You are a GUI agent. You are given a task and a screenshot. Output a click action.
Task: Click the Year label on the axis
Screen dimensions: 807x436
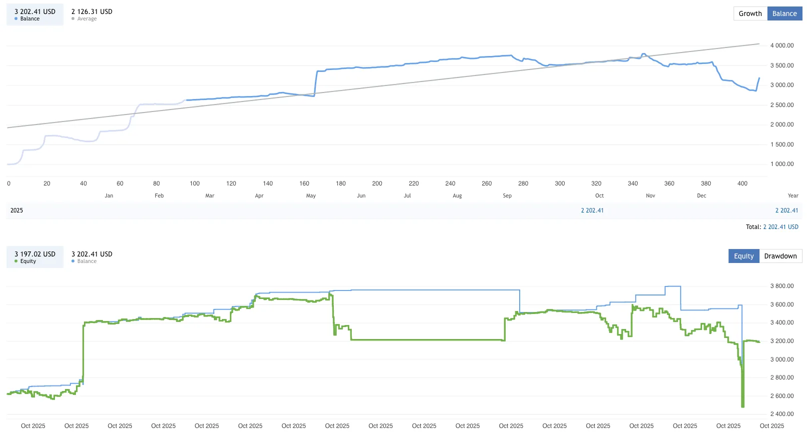793,195
